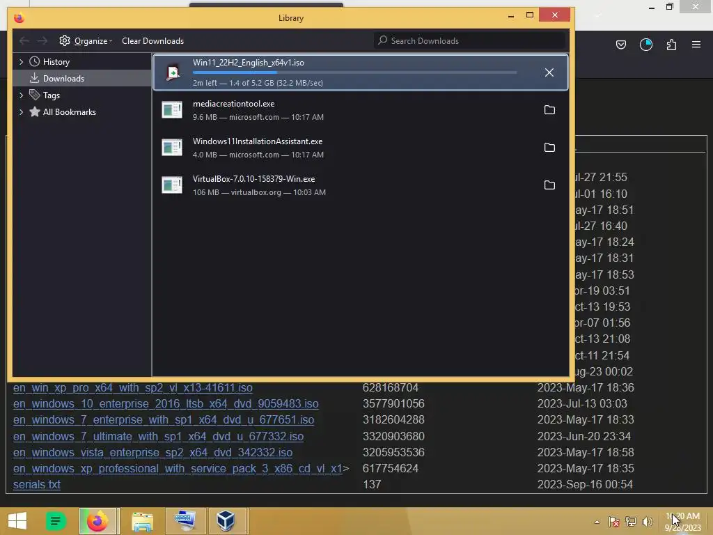The image size is (713, 535).
Task: Open containing folder for Windows11InstallationAssistant.exe
Action: [x=549, y=148]
